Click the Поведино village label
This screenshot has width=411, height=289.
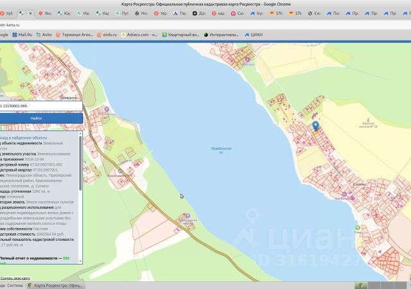(x=69, y=98)
